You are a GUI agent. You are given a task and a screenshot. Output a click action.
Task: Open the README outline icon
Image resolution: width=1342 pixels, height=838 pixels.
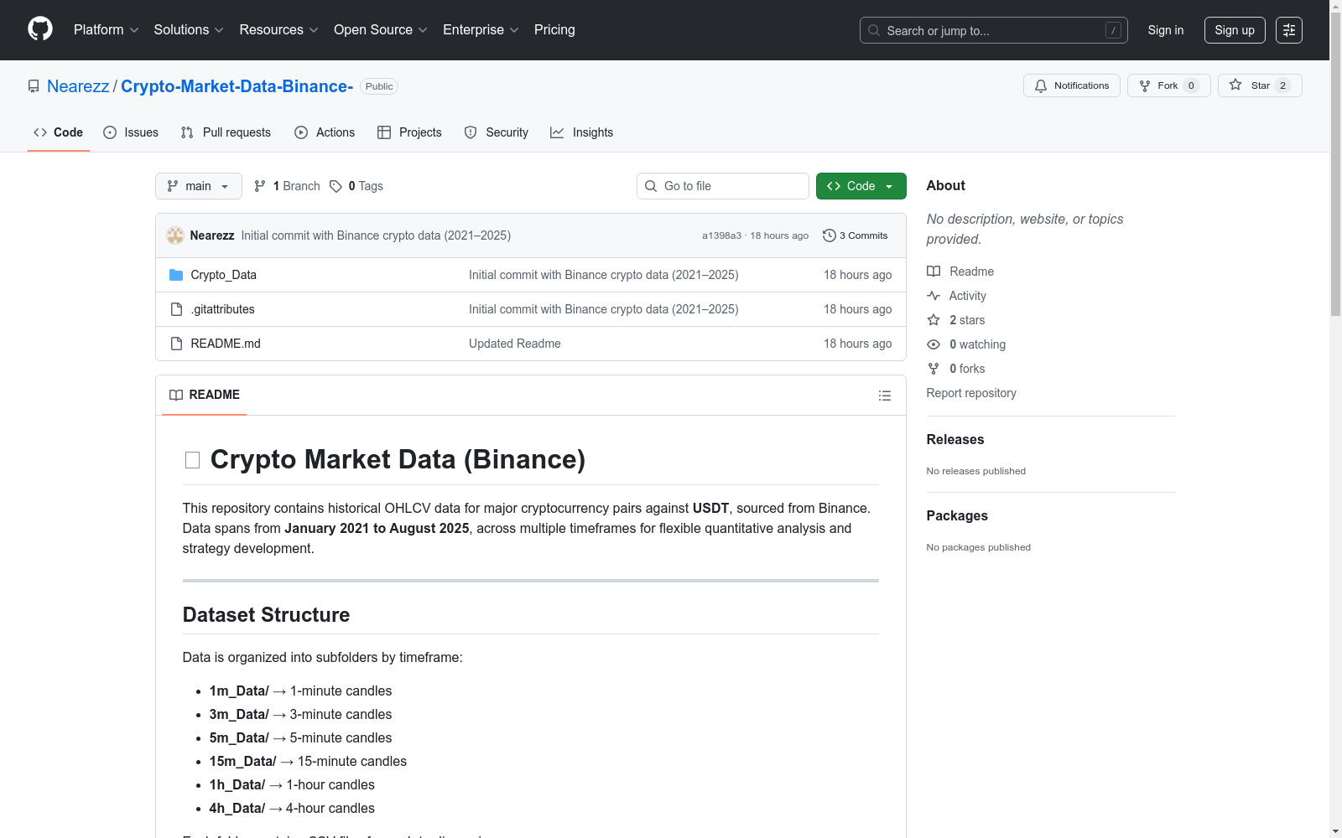point(884,396)
